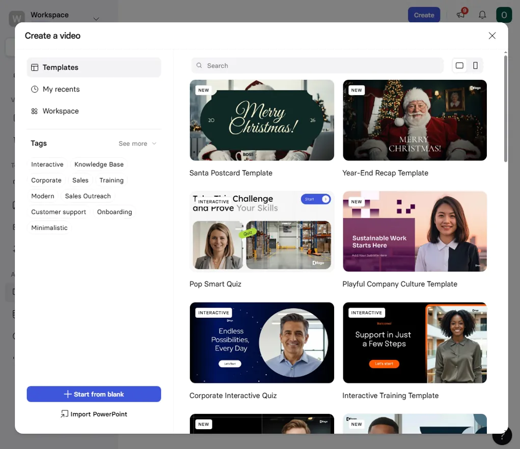Select portrait orientation icon
Image resolution: width=520 pixels, height=449 pixels.
tap(475, 66)
